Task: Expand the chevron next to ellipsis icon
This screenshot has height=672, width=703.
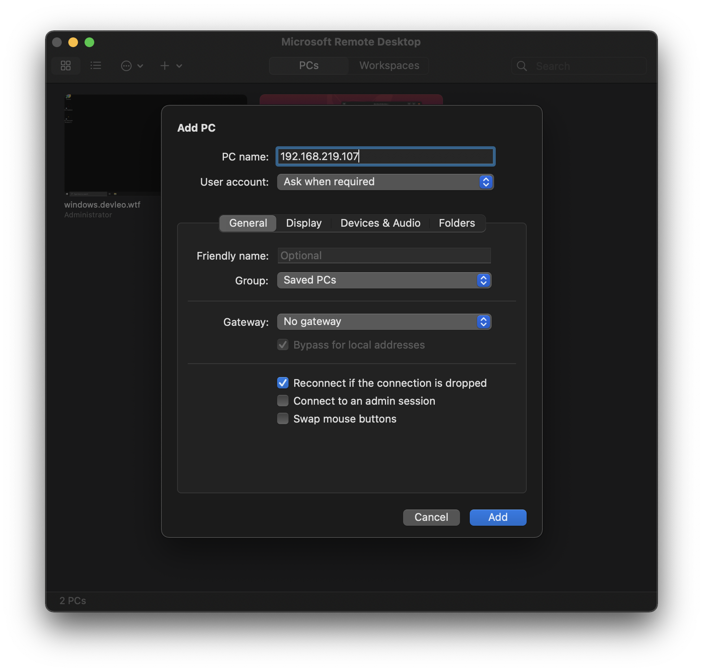Action: [140, 66]
